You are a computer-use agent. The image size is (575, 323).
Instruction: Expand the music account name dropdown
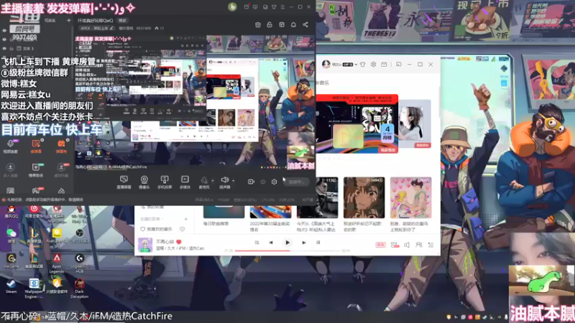356,65
